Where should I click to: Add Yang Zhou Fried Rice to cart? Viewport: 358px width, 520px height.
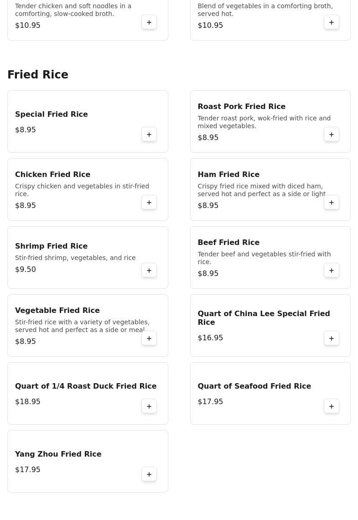point(149,474)
